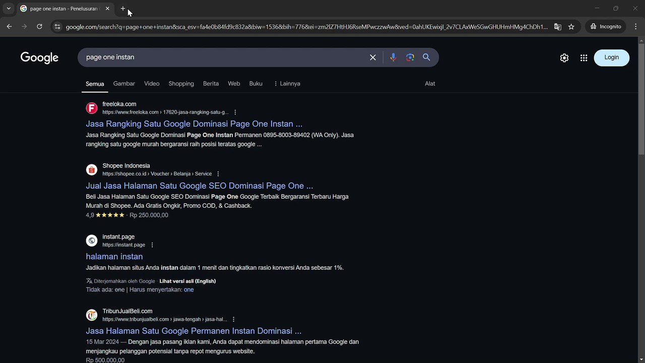This screenshot has width=645, height=363.
Task: Close the 'page one instan' browser tab
Action: click(107, 9)
